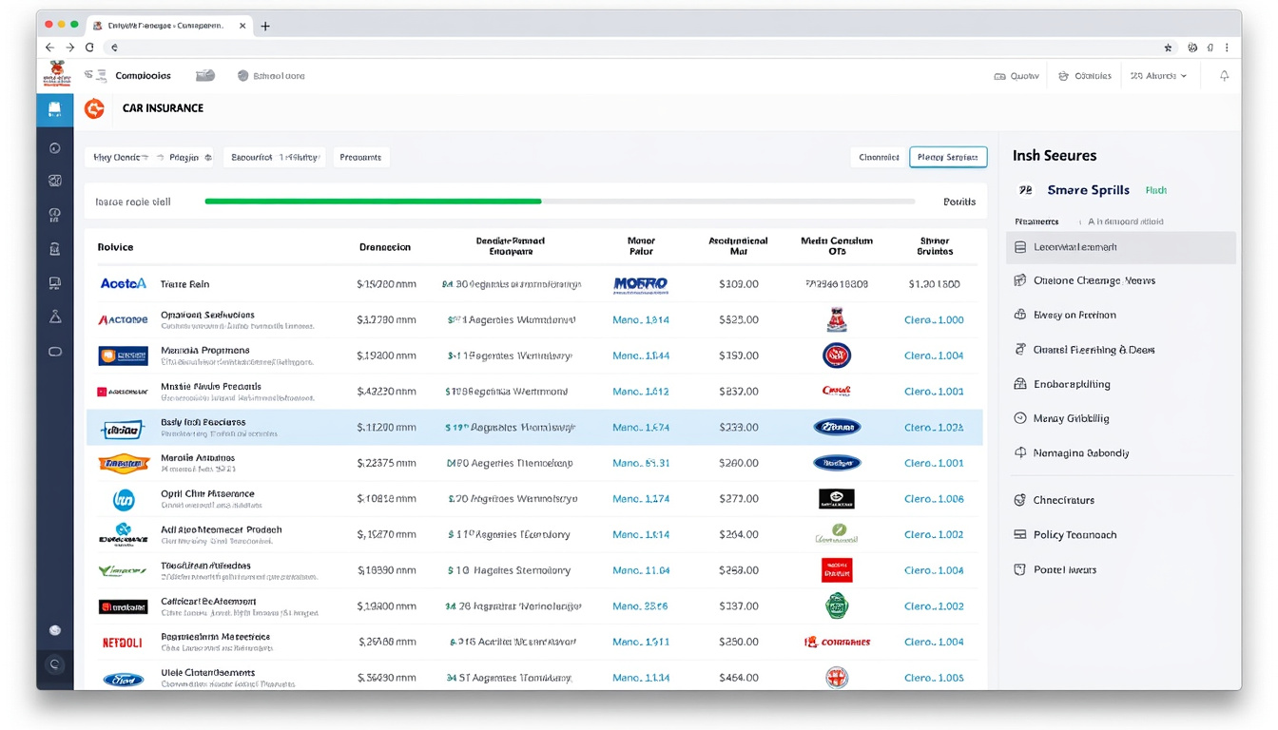The width and height of the screenshot is (1278, 730).
Task: Reload the page with refresh icon
Action: coord(90,47)
